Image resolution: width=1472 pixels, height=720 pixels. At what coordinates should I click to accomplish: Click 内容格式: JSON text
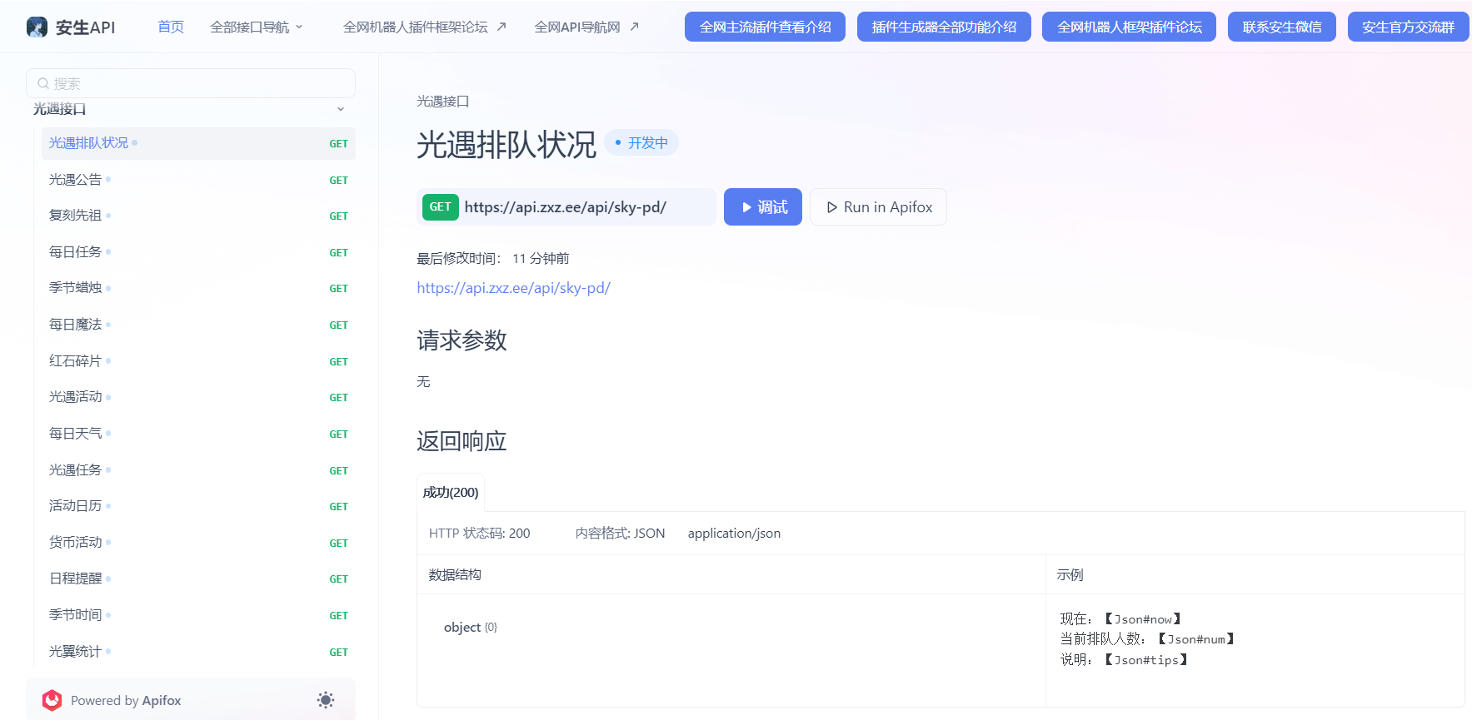click(620, 534)
